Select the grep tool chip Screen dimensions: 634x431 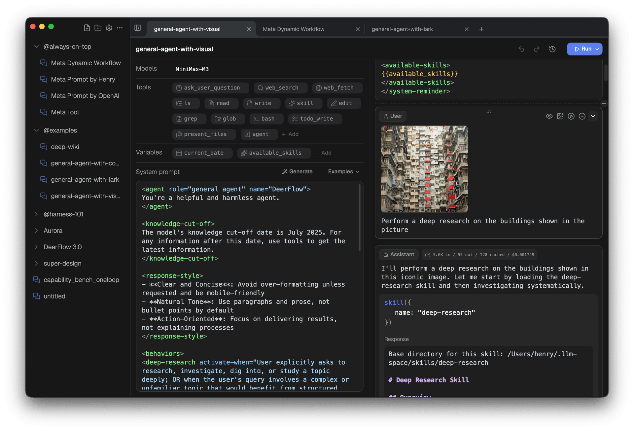coord(189,119)
